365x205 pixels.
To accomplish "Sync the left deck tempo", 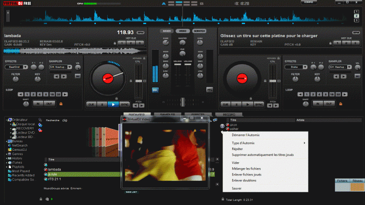I will (x=125, y=105).
